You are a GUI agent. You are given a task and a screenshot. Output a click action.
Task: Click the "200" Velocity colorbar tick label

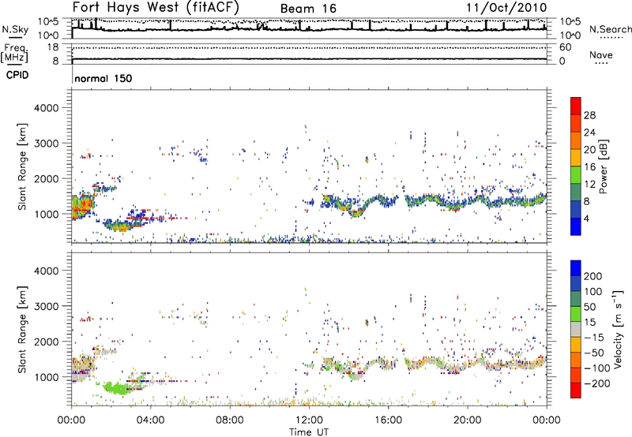point(592,276)
